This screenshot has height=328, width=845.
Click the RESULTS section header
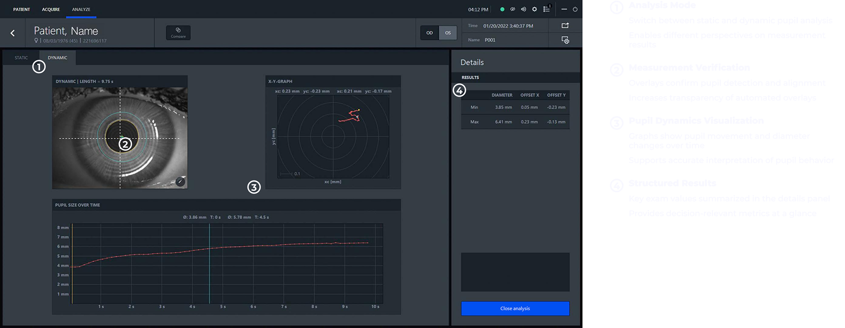pos(470,77)
